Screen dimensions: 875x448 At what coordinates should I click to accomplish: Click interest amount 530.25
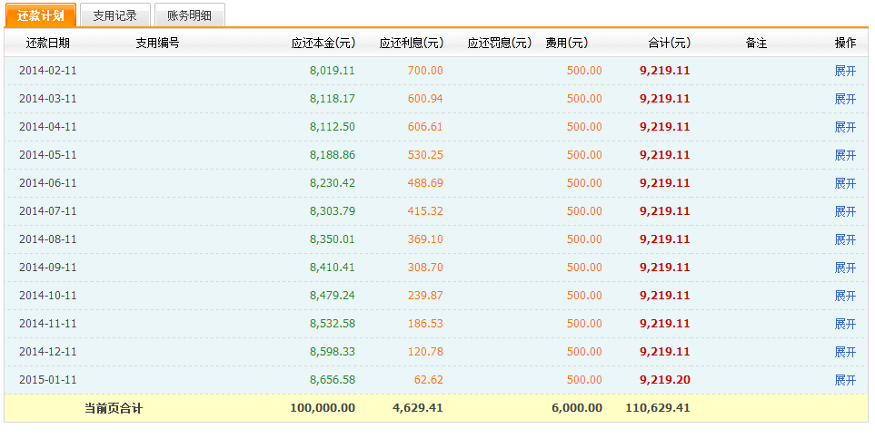[425, 155]
